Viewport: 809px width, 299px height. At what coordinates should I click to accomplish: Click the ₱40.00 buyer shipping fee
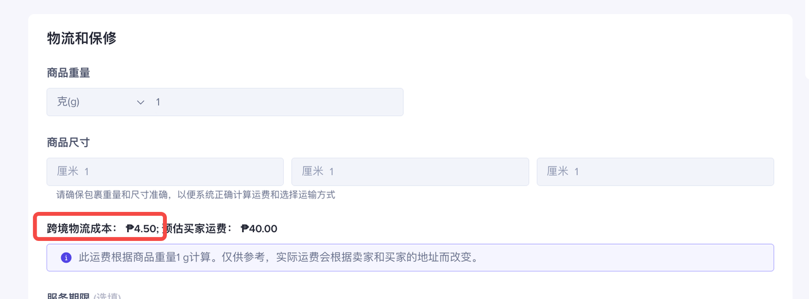coord(259,228)
